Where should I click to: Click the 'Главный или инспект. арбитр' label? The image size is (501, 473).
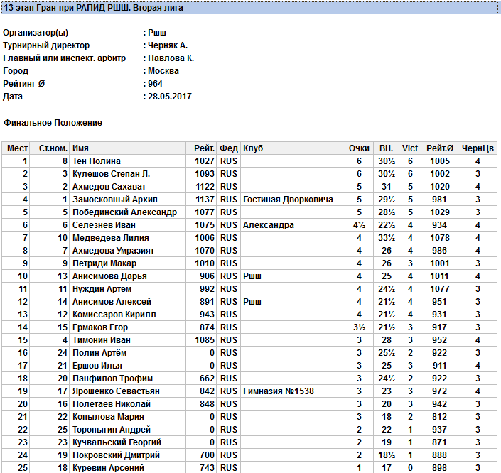click(64, 58)
